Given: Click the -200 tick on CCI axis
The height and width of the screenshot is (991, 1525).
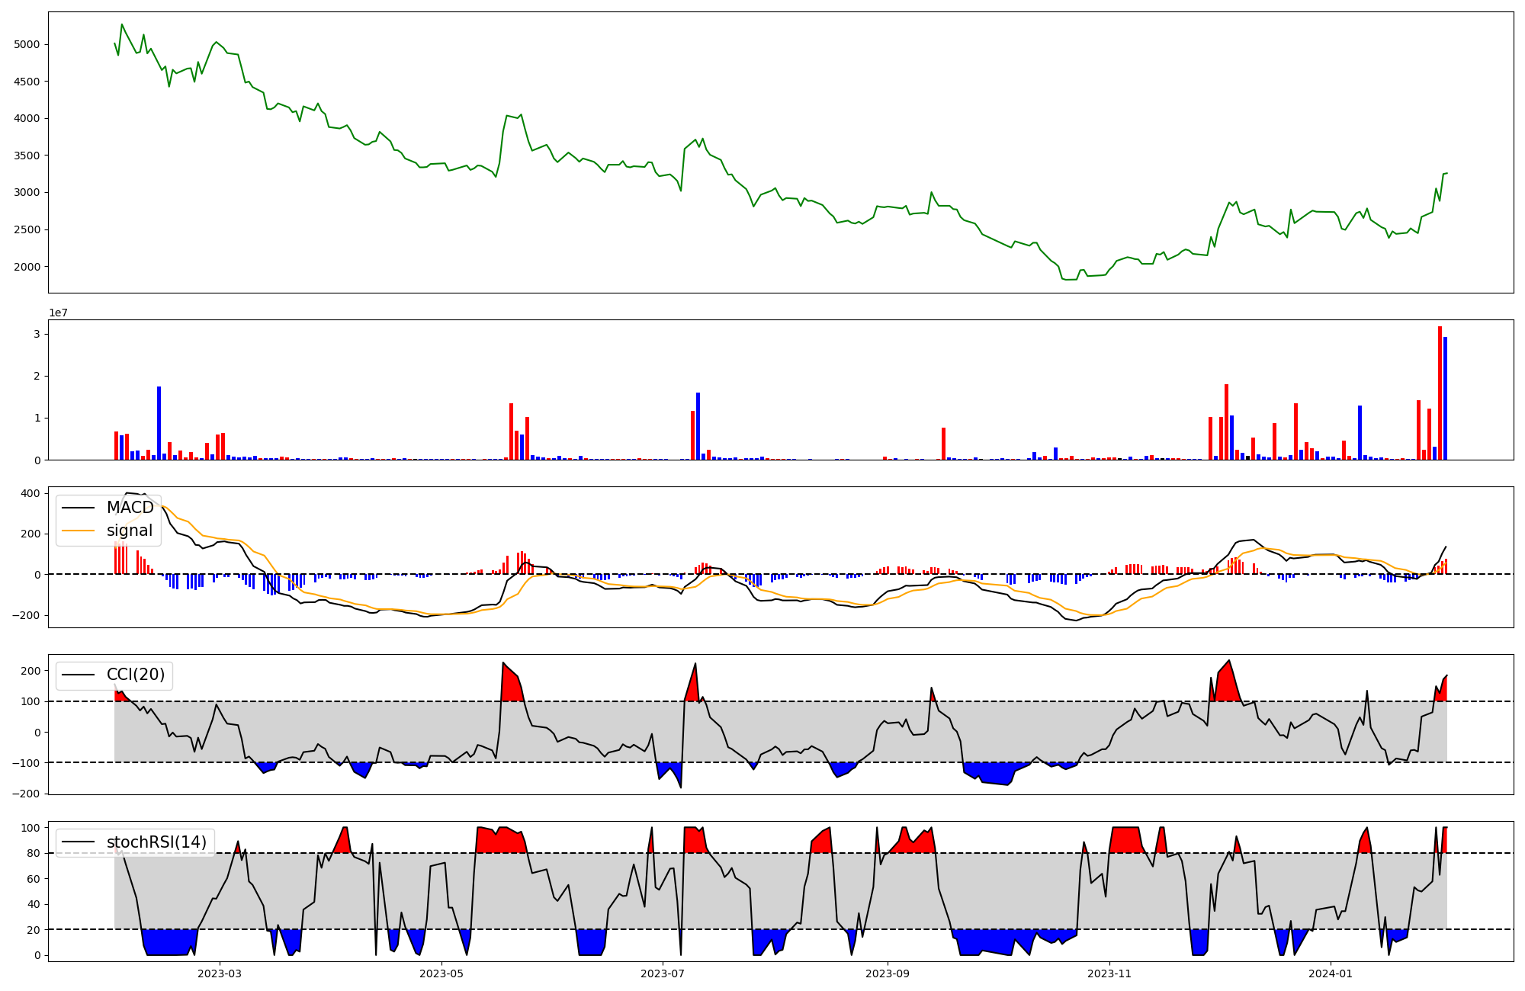Looking at the screenshot, I should point(27,794).
